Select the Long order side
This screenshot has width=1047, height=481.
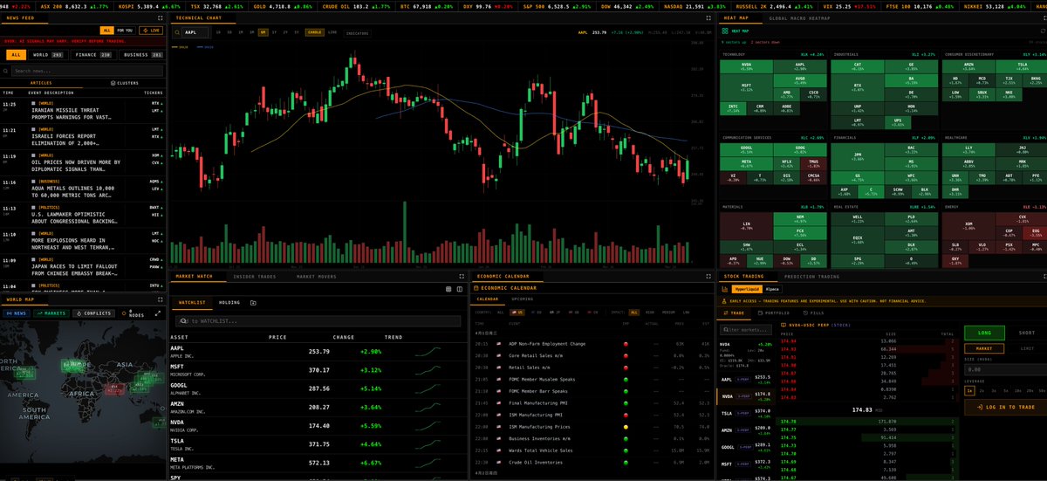click(x=986, y=332)
